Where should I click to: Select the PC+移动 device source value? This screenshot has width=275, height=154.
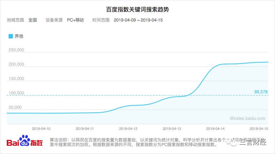coord(76,20)
